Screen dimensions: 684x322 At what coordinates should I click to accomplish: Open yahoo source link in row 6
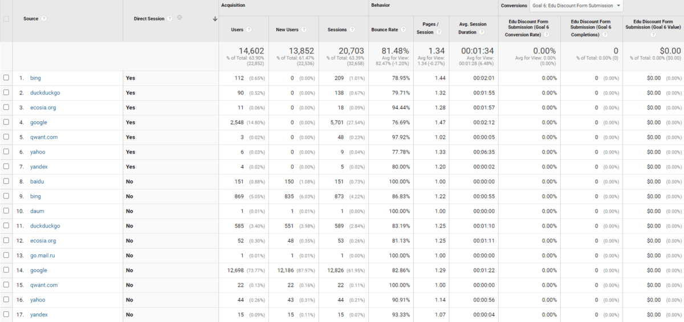[38, 152]
